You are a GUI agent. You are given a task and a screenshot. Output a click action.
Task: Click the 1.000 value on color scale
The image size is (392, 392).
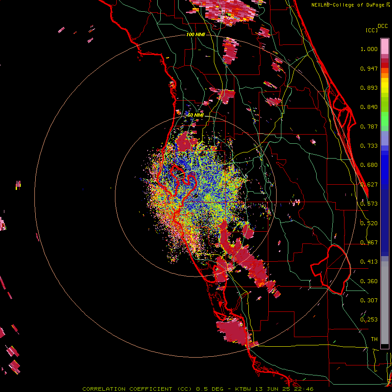(x=369, y=49)
